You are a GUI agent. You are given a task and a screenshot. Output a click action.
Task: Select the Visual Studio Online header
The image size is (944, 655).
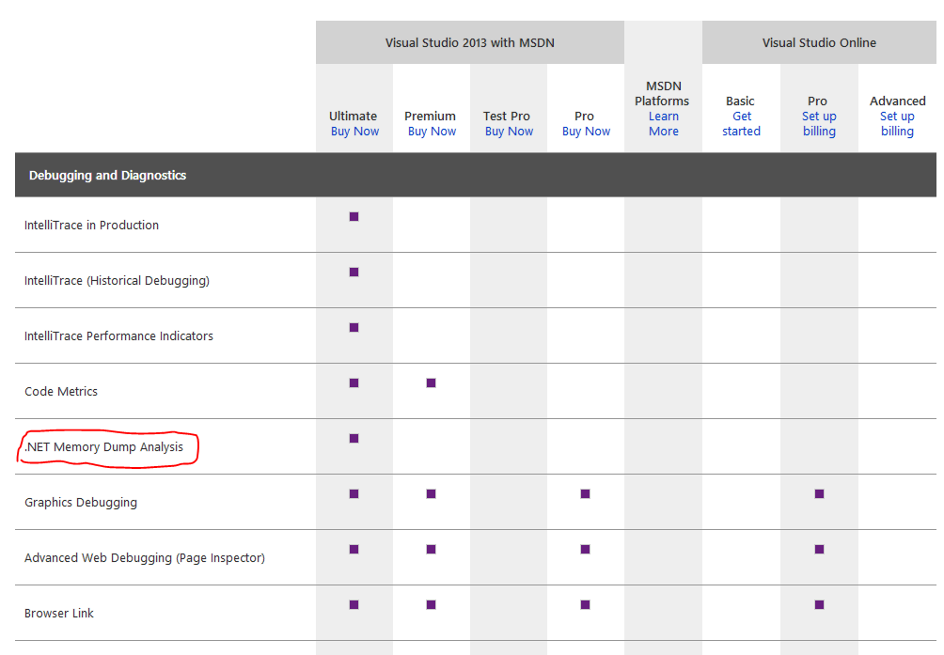[819, 42]
